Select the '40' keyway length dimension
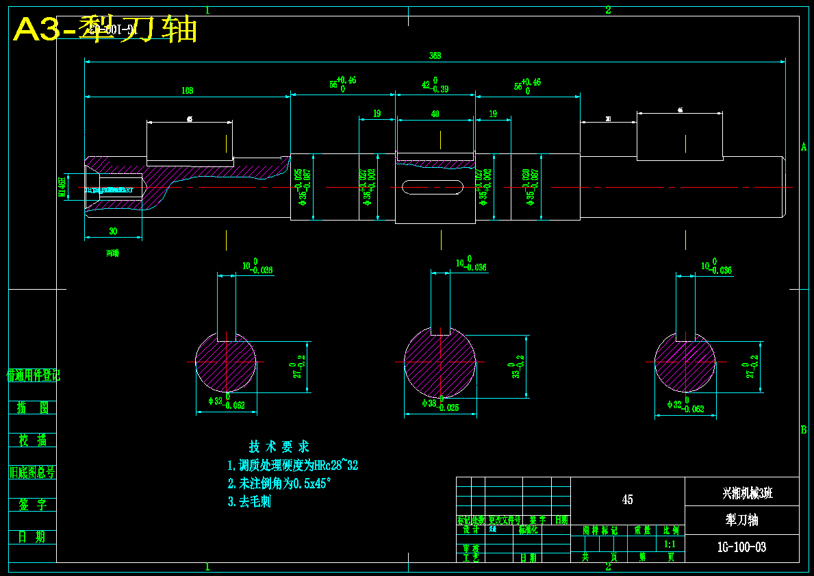814x576 pixels. (435, 114)
